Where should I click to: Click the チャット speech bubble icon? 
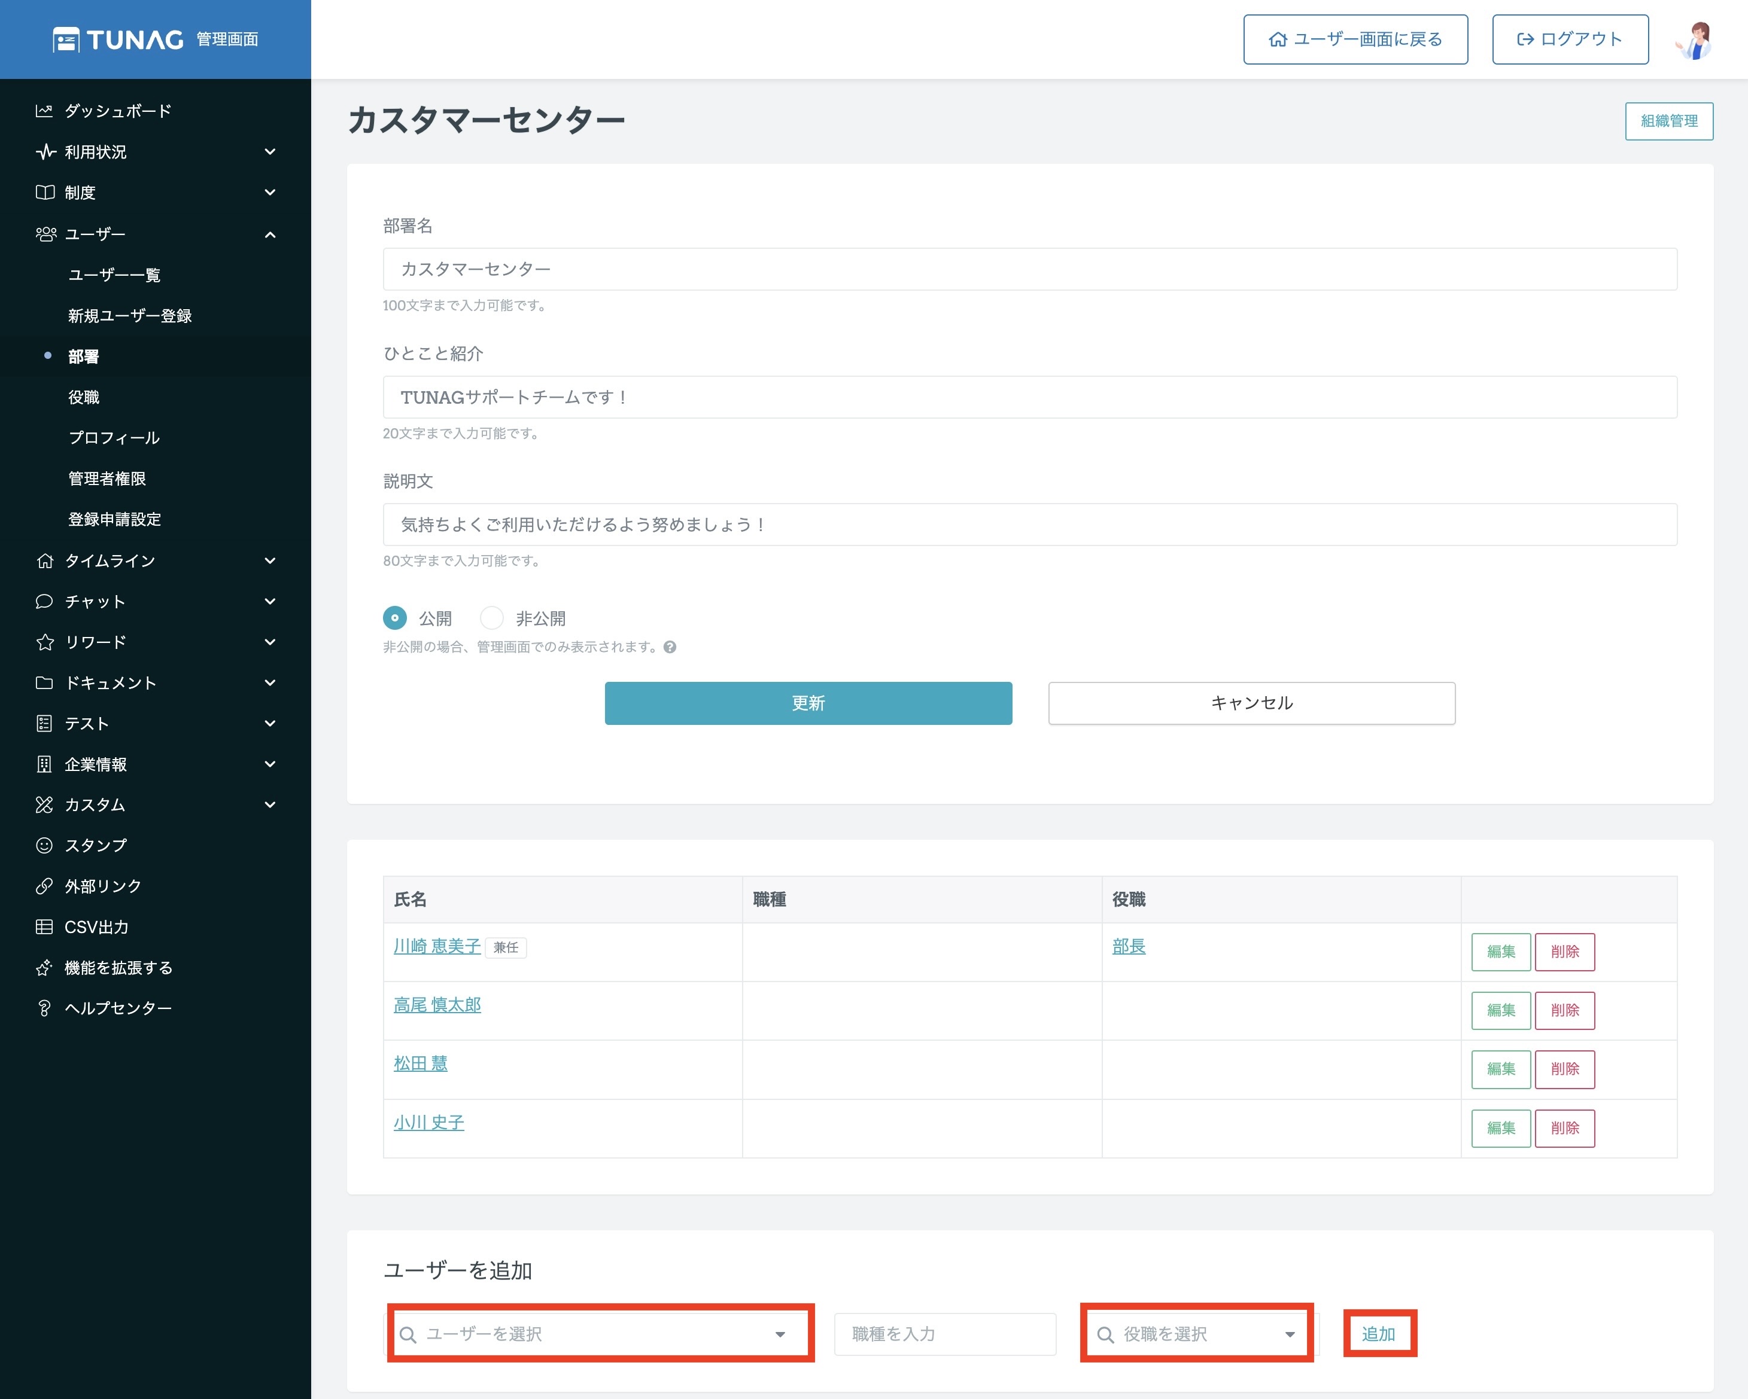pyautogui.click(x=45, y=602)
